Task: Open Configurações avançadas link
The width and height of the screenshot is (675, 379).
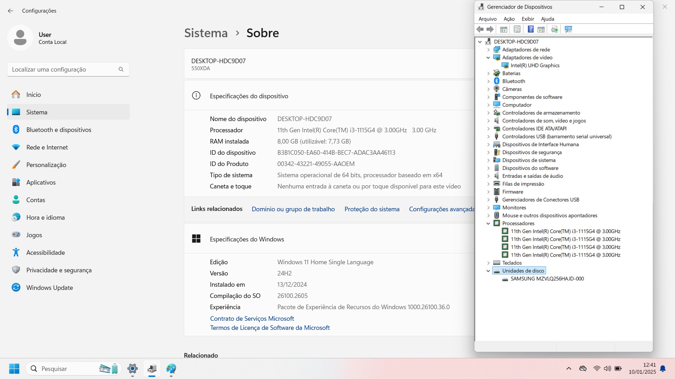Action: tap(442, 209)
